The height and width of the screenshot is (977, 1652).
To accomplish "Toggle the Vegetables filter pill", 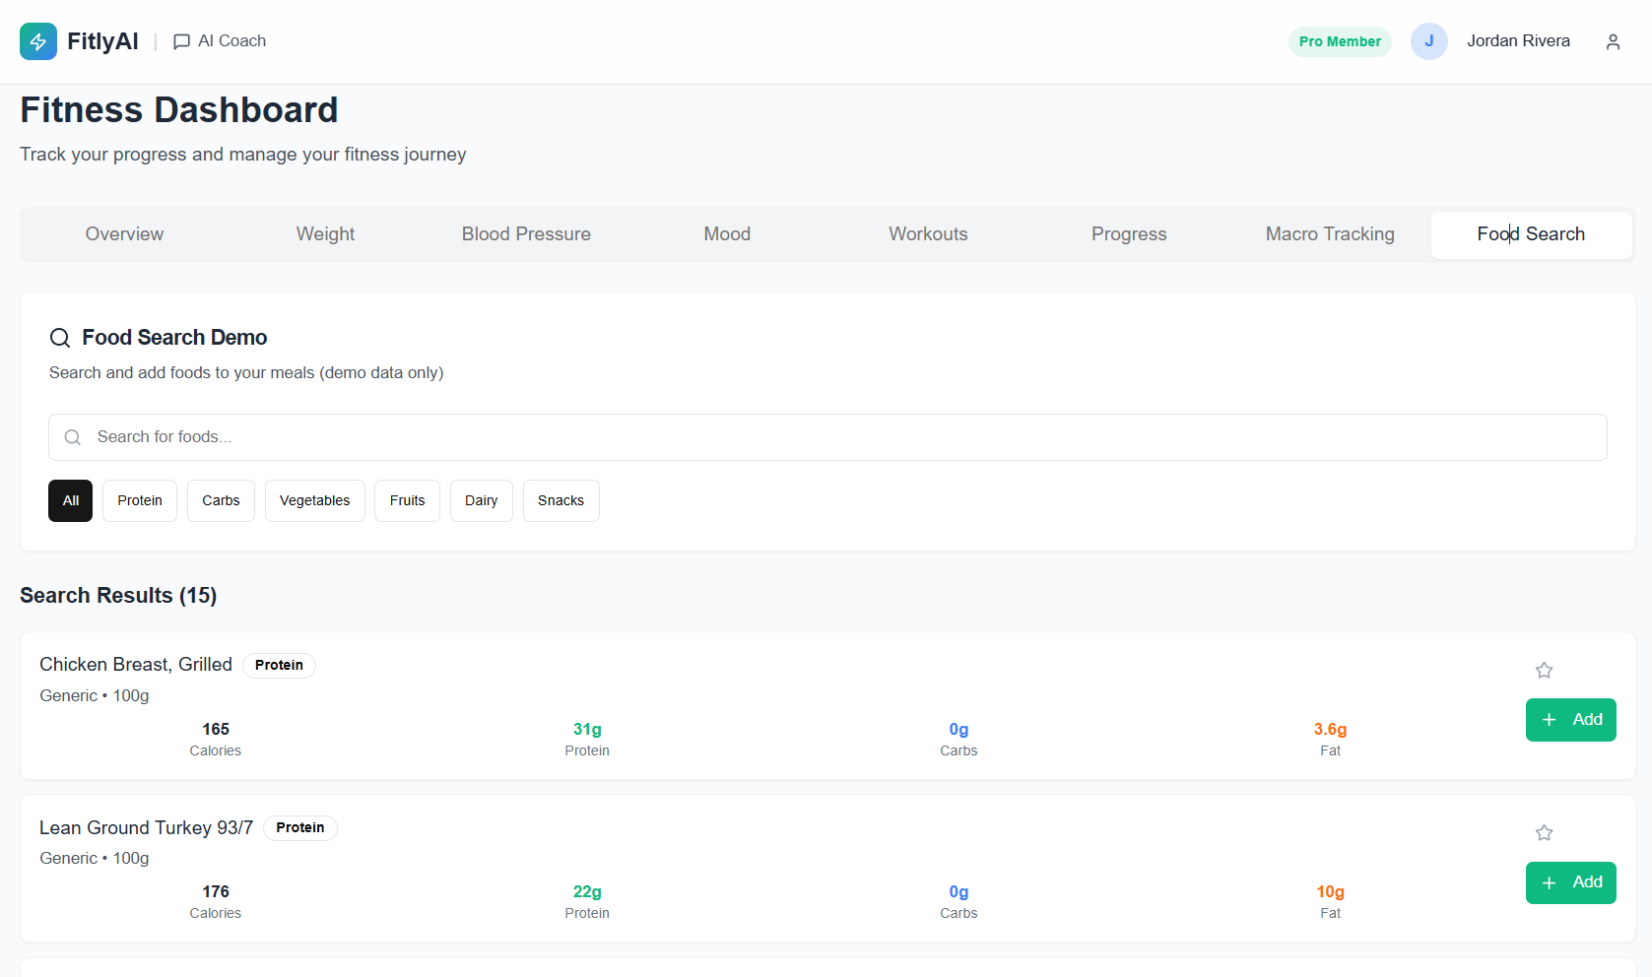I will coord(314,500).
